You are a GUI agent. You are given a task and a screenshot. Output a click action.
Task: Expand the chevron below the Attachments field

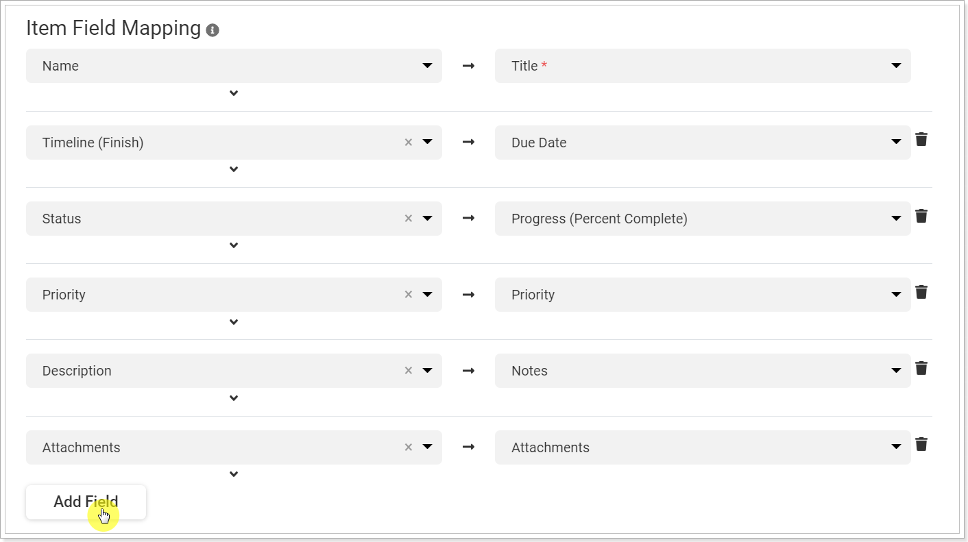pyautogui.click(x=233, y=473)
